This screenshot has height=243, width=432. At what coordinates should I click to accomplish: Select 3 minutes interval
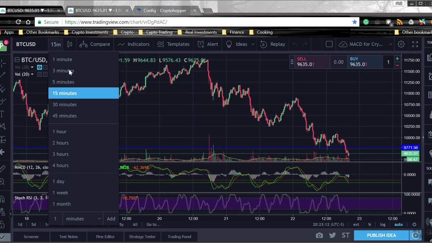click(x=84, y=71)
